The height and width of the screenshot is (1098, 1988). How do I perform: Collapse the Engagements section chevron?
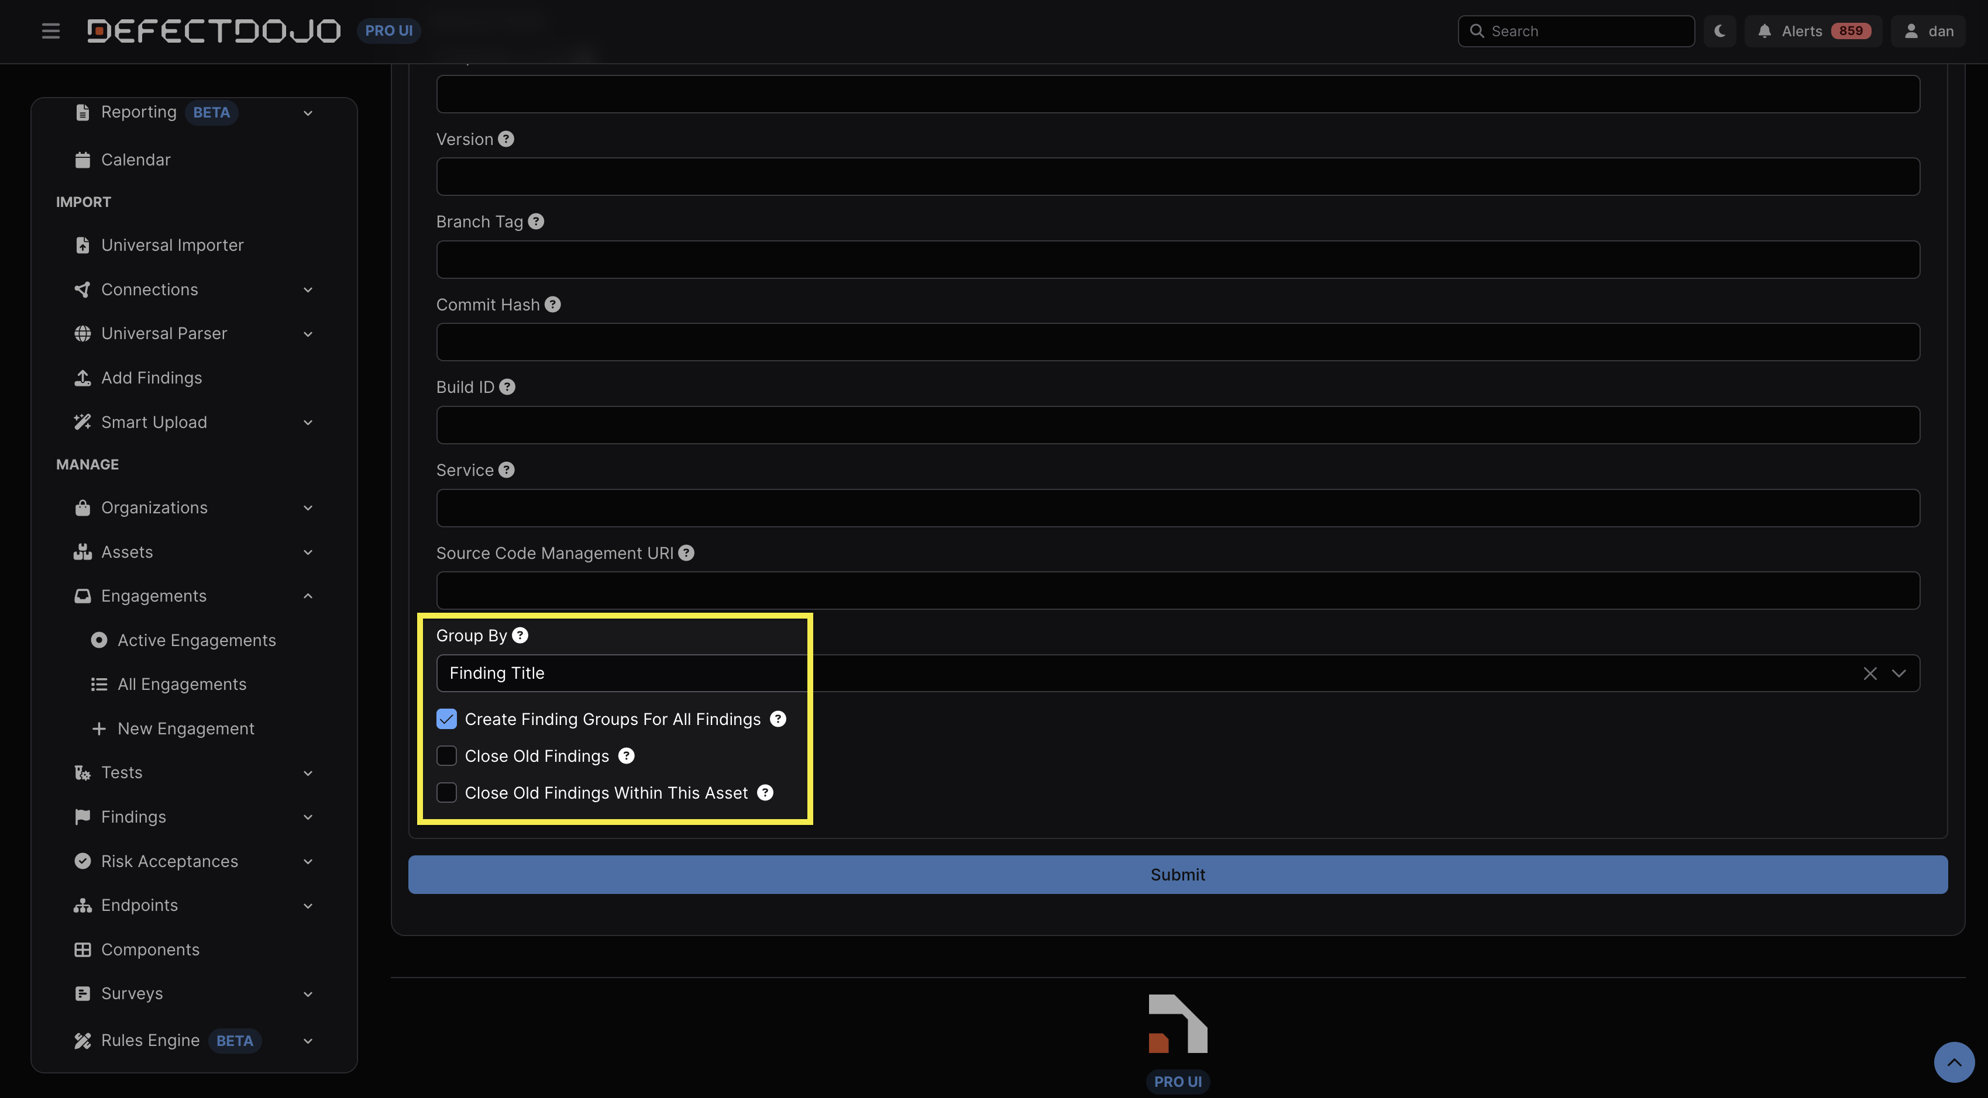[x=308, y=596]
